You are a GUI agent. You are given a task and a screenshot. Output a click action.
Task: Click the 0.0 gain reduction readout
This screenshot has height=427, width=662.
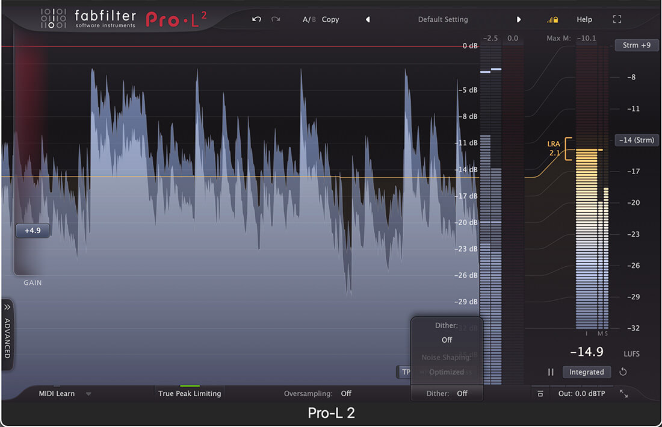[x=513, y=38]
